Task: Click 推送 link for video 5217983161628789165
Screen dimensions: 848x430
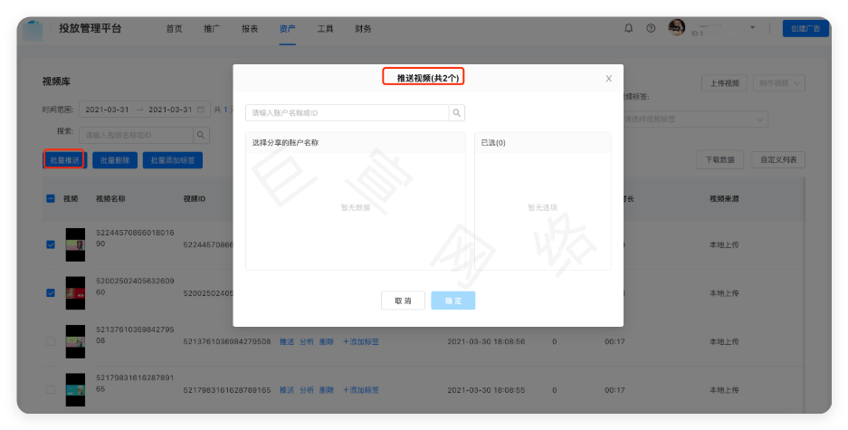Action: (287, 390)
